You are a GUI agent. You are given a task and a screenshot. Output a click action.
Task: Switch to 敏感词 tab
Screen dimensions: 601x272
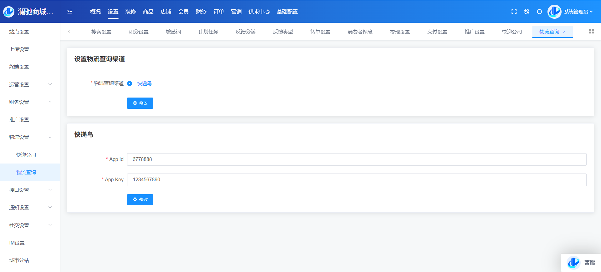click(x=173, y=32)
